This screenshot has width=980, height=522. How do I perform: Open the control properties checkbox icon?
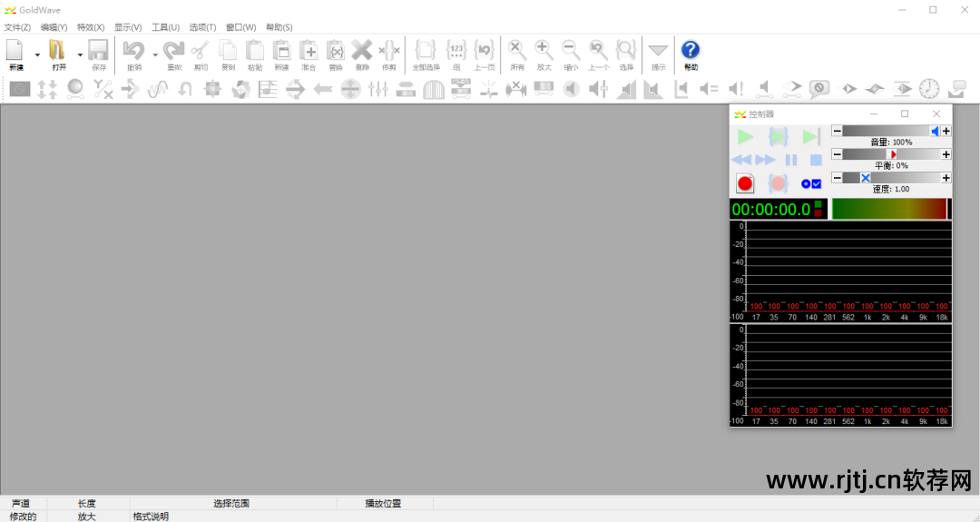coord(810,183)
